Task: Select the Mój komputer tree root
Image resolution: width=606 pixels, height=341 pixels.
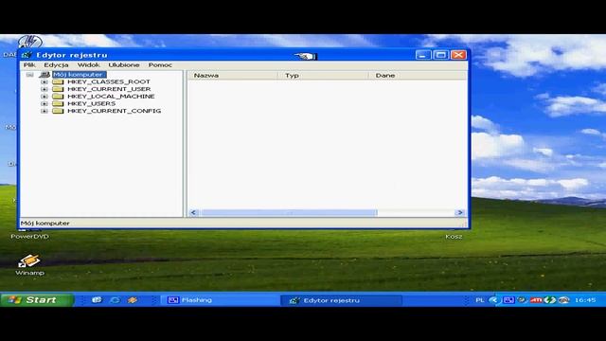Action: point(79,74)
